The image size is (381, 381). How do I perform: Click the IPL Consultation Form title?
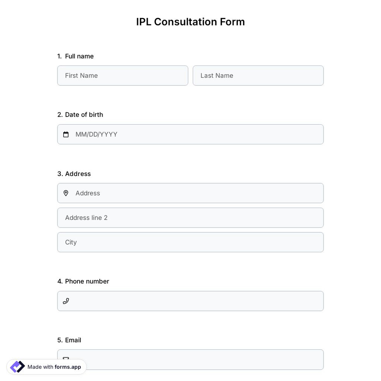tap(190, 22)
